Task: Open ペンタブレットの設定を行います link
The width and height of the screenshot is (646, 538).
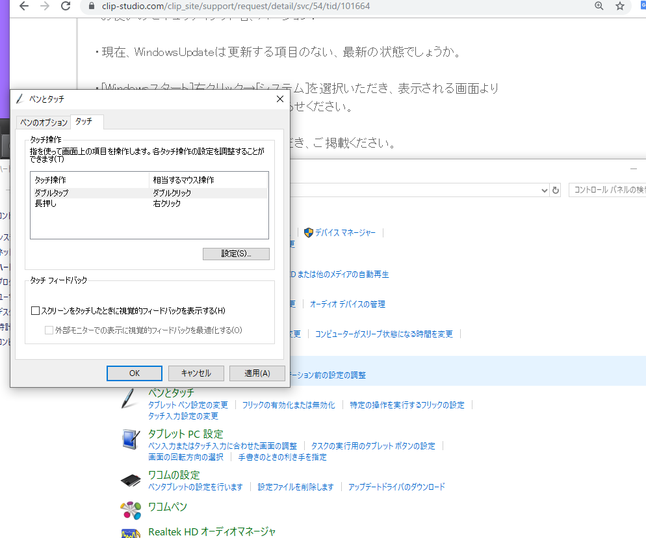Action: point(195,487)
